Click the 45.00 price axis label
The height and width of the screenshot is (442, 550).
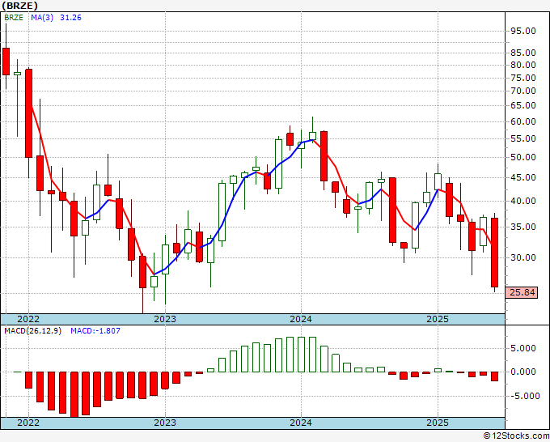pyautogui.click(x=523, y=177)
